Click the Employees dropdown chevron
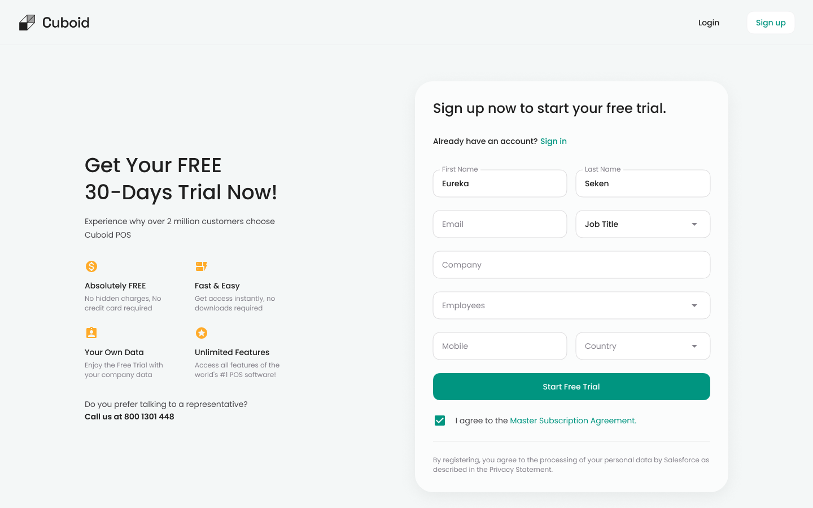Viewport: 813px width, 508px height. [x=694, y=305]
